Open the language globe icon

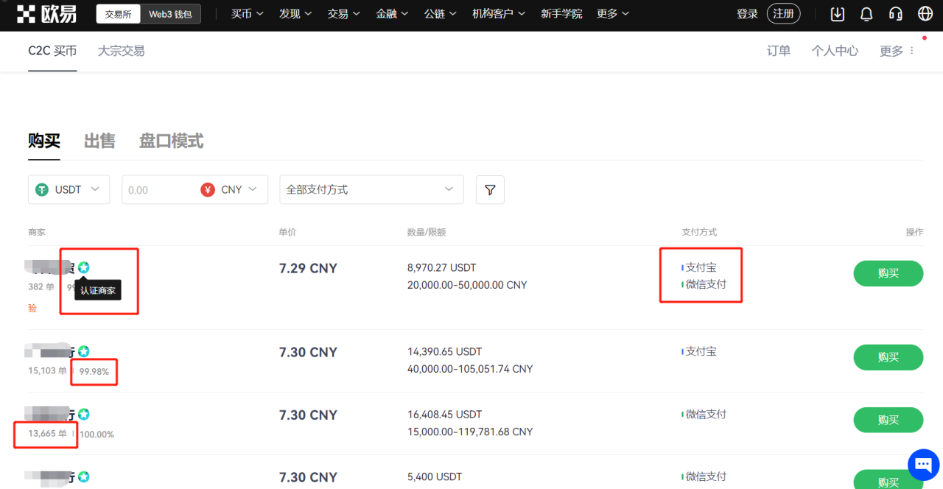[925, 14]
